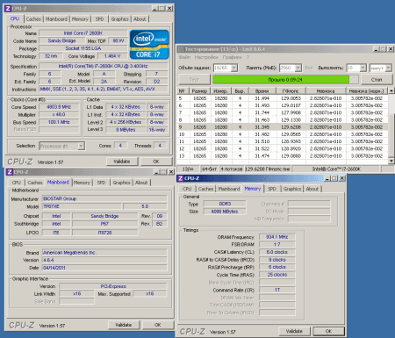Click the Размер column header in LinX
The image size is (395, 338).
click(x=199, y=91)
